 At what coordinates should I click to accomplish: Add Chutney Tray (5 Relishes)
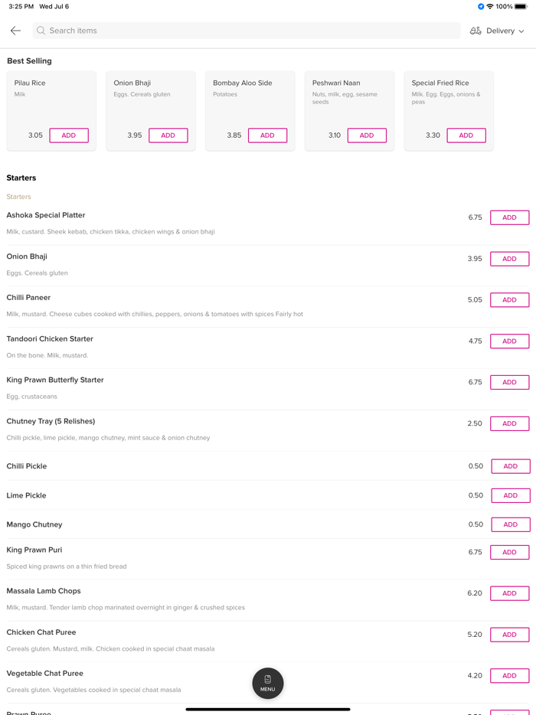pos(509,423)
